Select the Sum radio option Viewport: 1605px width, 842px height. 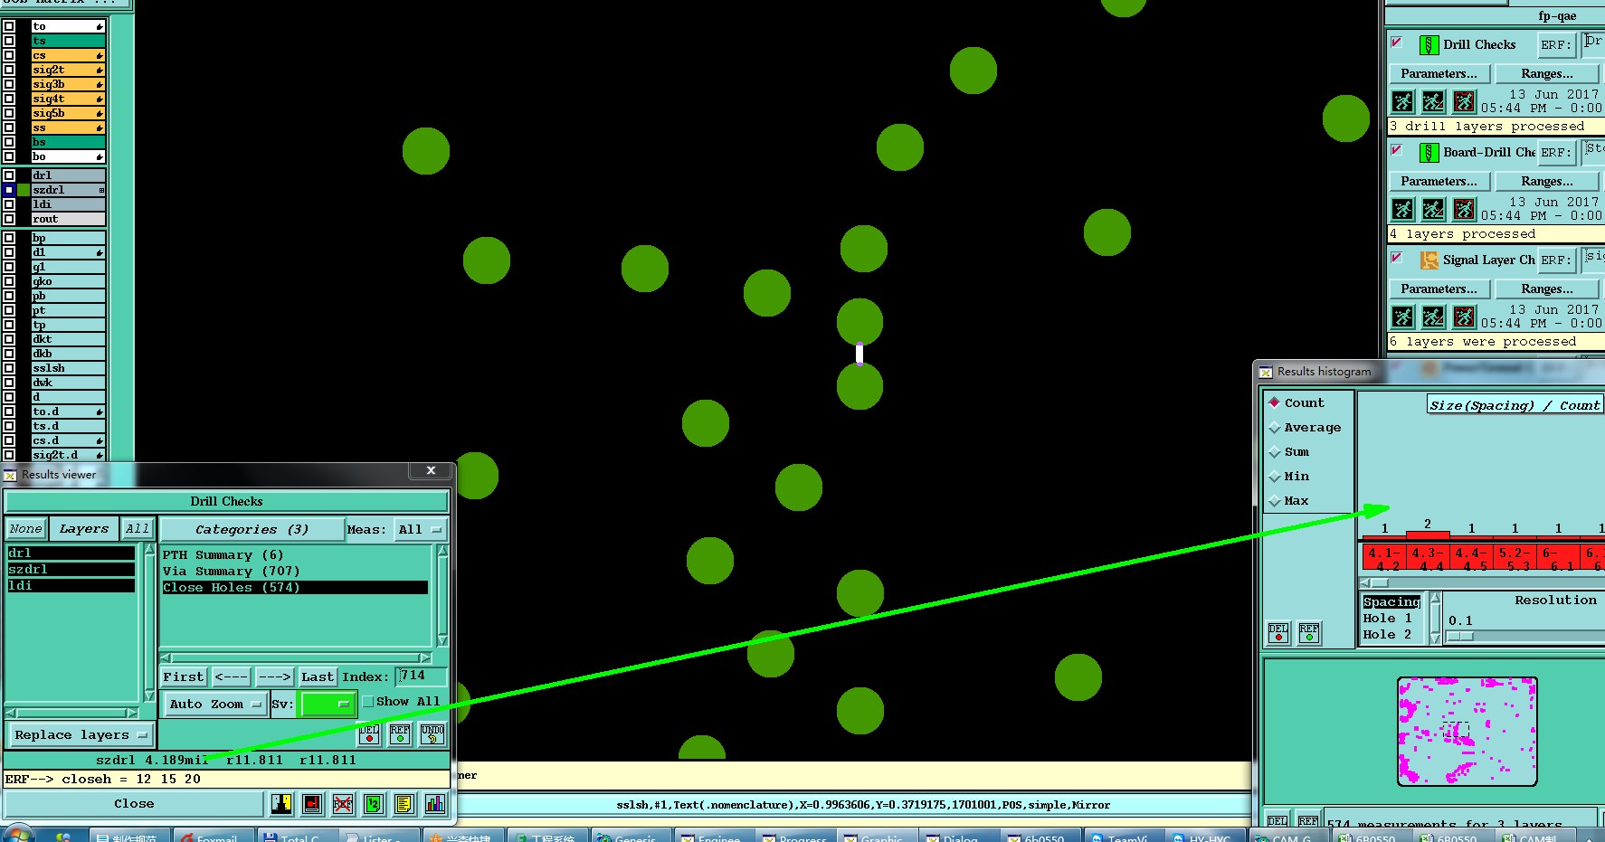click(1275, 451)
